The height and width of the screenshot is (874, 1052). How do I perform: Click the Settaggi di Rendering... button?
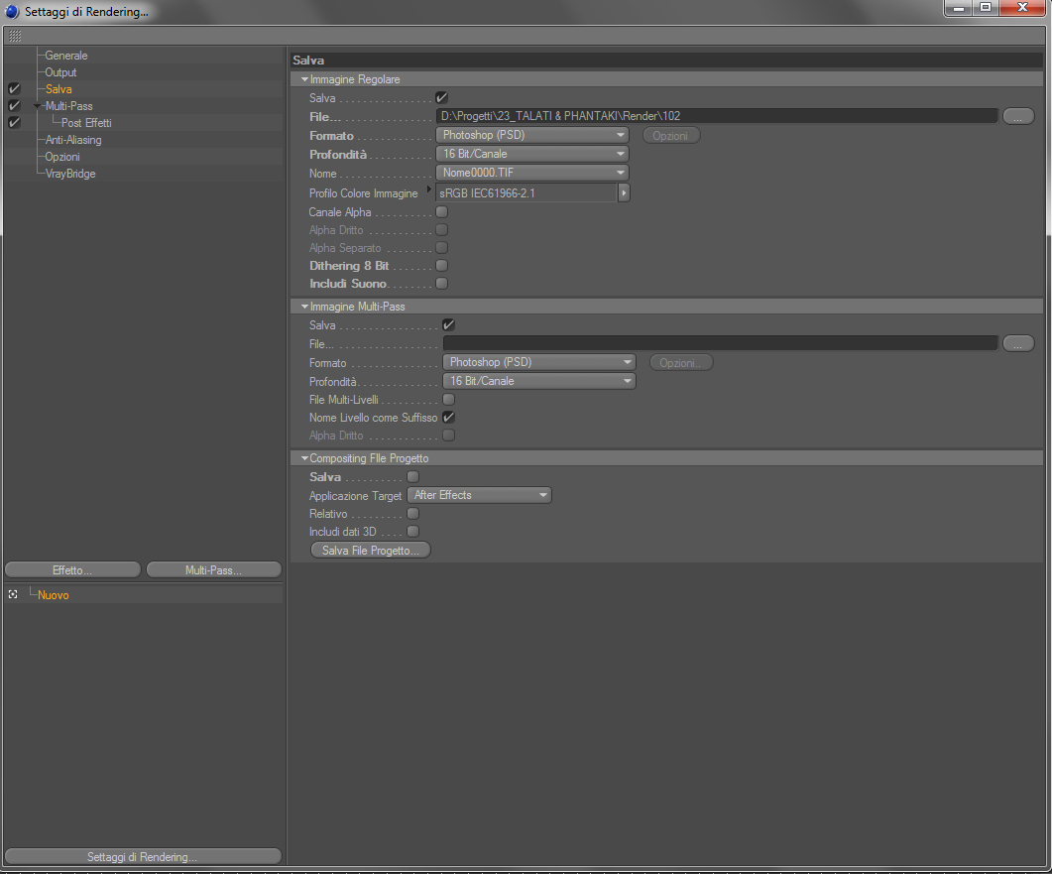[x=142, y=856]
